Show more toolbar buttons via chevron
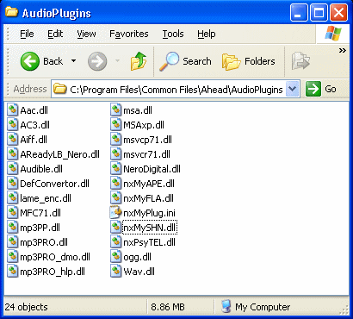 pos(343,51)
